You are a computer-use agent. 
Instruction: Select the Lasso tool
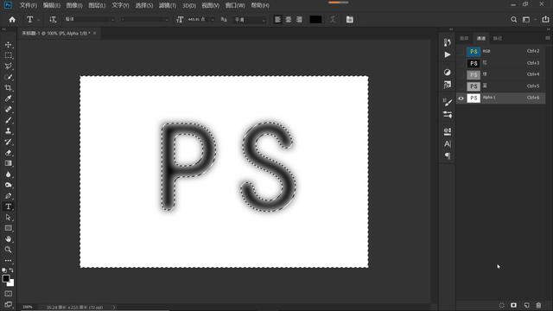tap(8, 67)
